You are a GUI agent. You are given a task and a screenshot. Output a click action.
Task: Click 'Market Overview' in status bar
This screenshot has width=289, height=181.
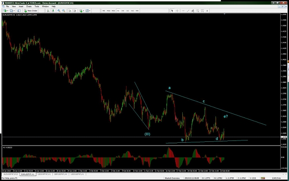tap(172, 178)
